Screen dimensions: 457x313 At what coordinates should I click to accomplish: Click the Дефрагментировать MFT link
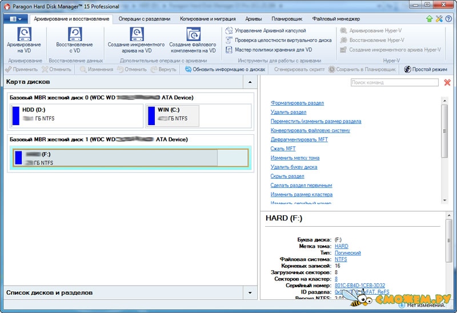(299, 139)
